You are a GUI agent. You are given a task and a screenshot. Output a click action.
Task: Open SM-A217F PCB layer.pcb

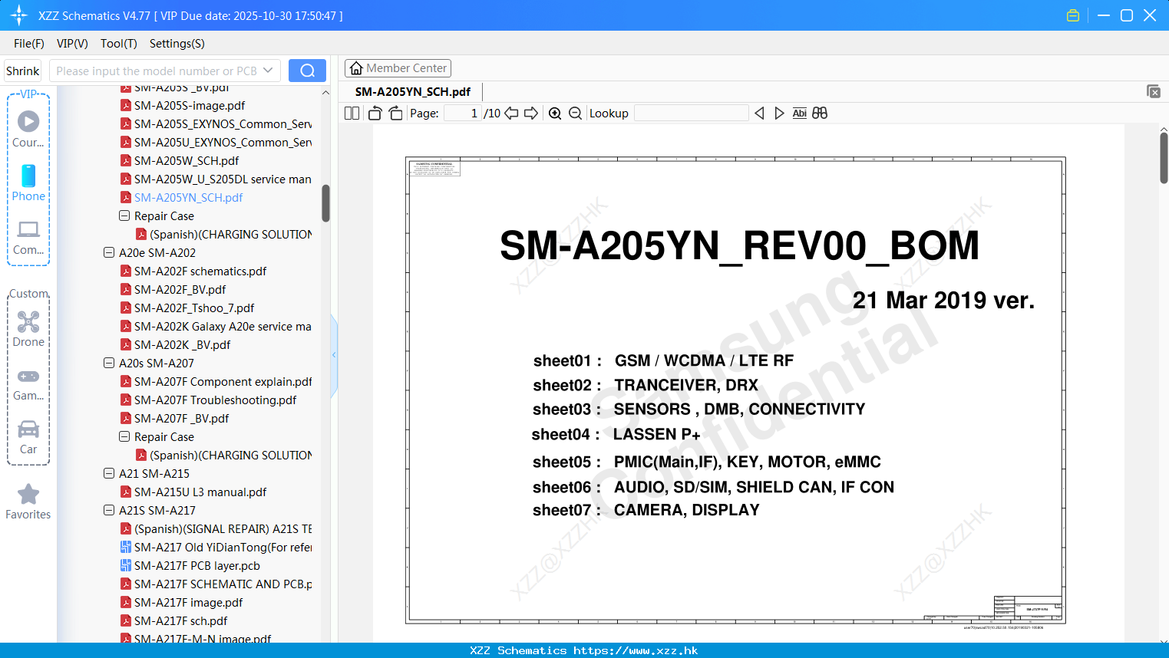(197, 565)
